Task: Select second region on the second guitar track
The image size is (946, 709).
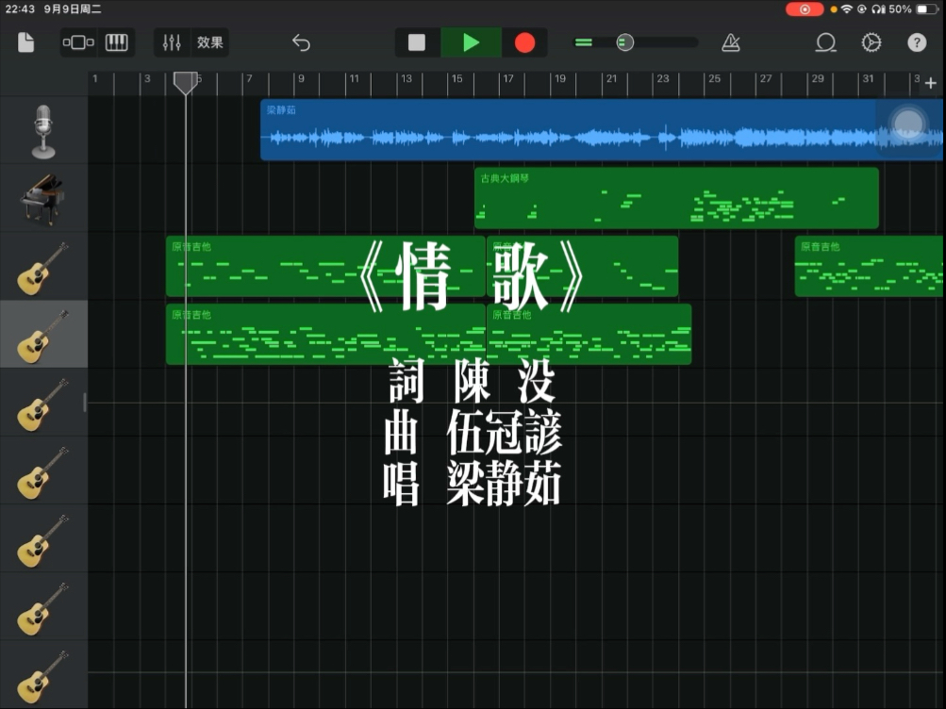Action: pos(589,334)
